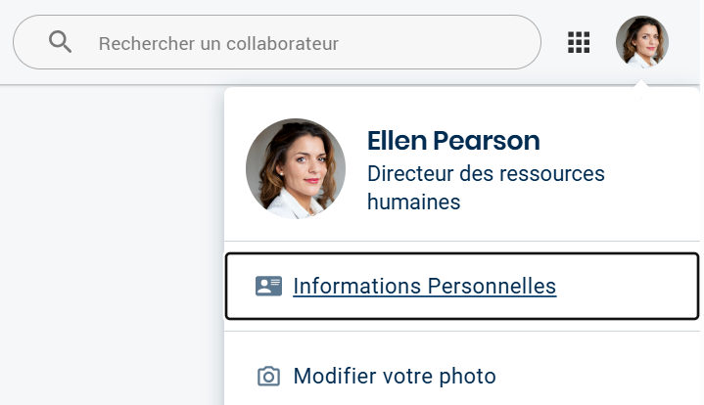Image resolution: width=704 pixels, height=405 pixels.
Task: Click the blank gray area left of the menu
Action: [x=108, y=245]
